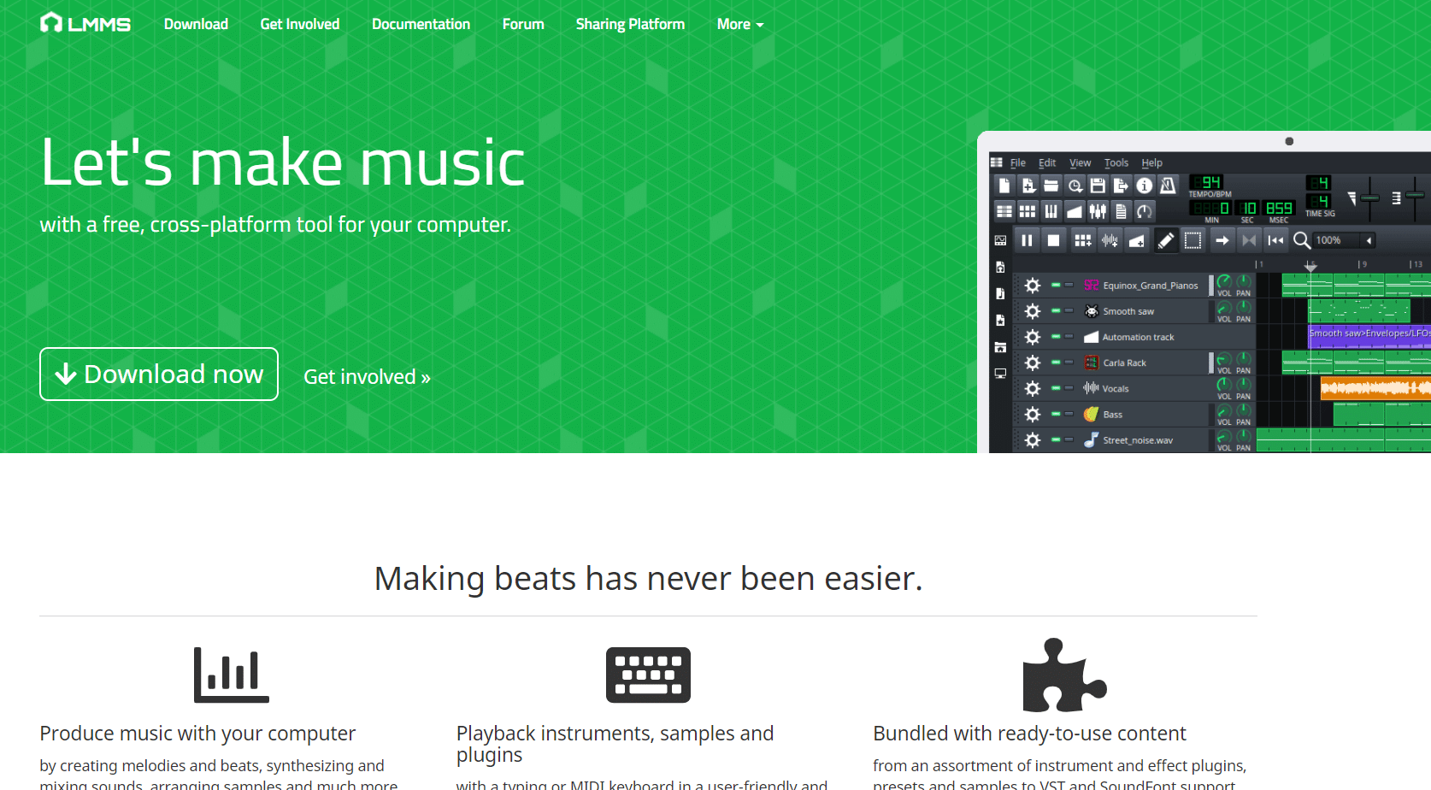The width and height of the screenshot is (1431, 790).
Task: Click the Edit menu in LMMS preview
Action: (x=1047, y=162)
